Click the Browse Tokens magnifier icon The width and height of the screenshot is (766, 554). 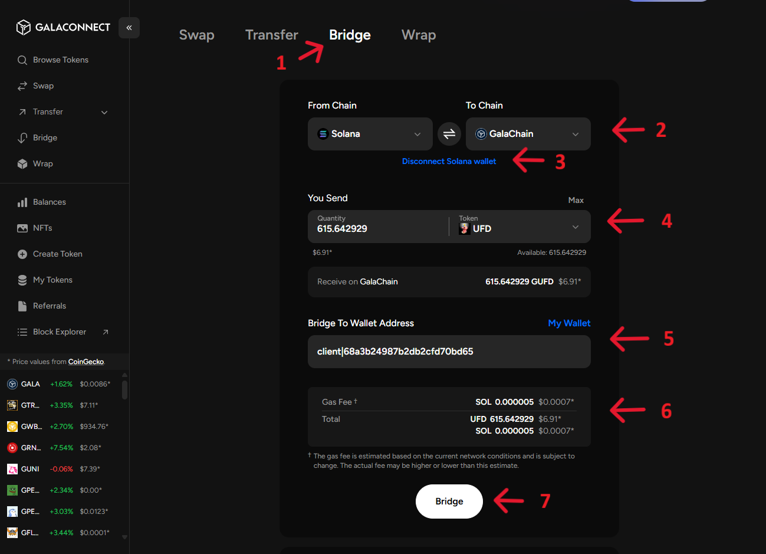tap(22, 60)
